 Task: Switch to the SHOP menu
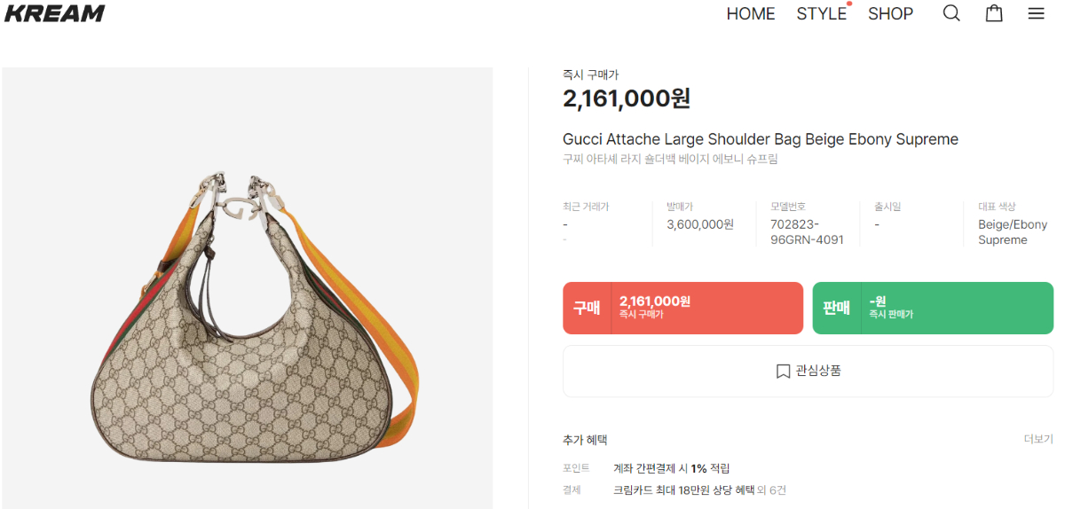pos(890,14)
